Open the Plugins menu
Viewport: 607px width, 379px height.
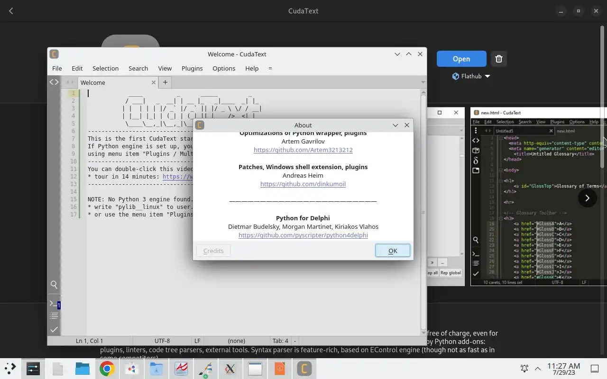pyautogui.click(x=192, y=68)
